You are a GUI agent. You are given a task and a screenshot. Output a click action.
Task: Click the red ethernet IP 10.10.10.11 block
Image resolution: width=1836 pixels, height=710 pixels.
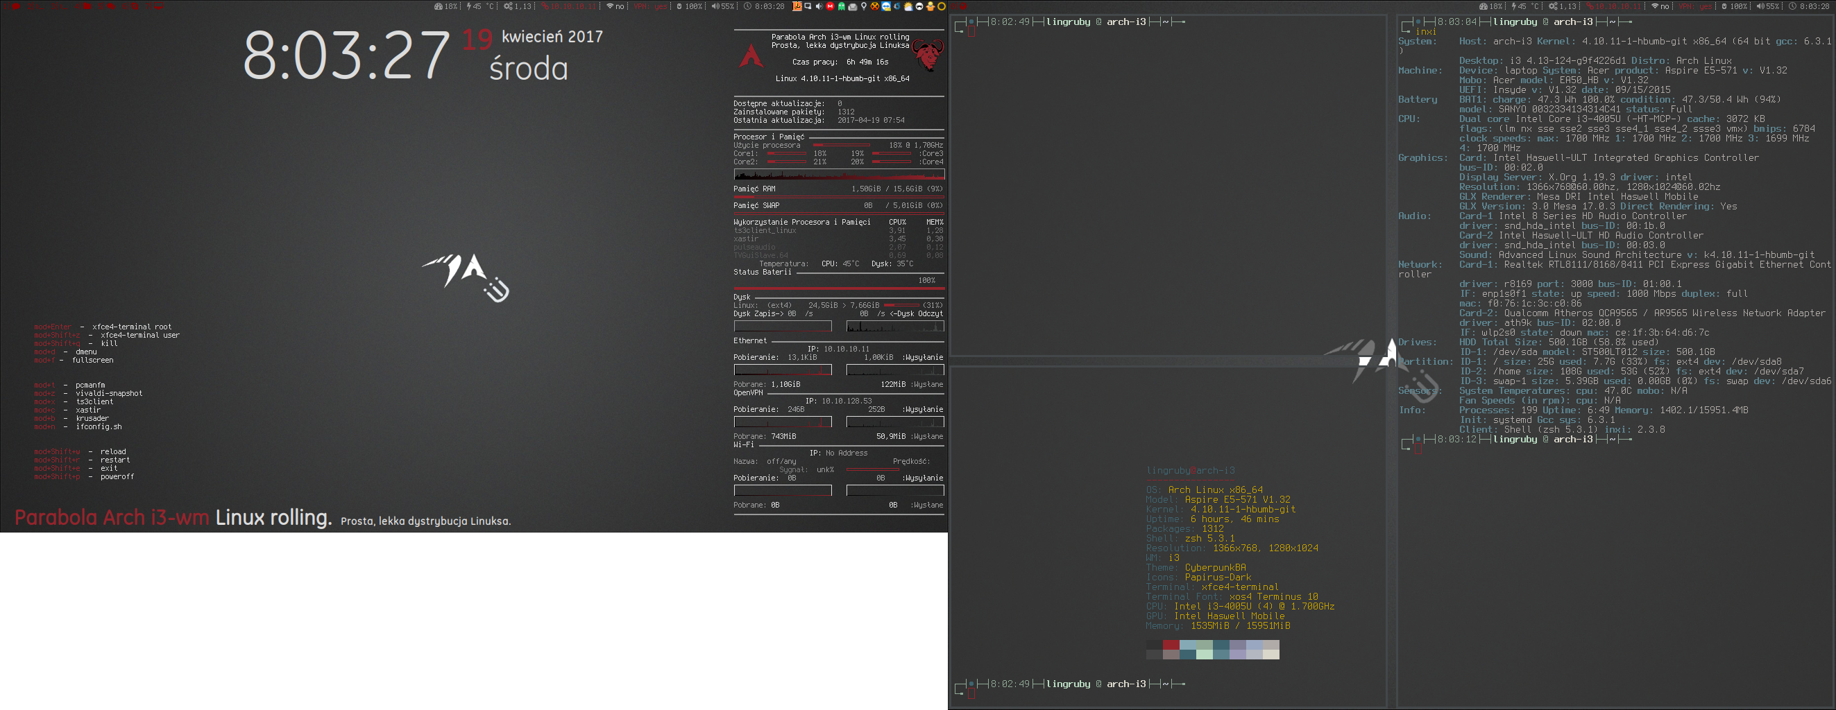568,6
